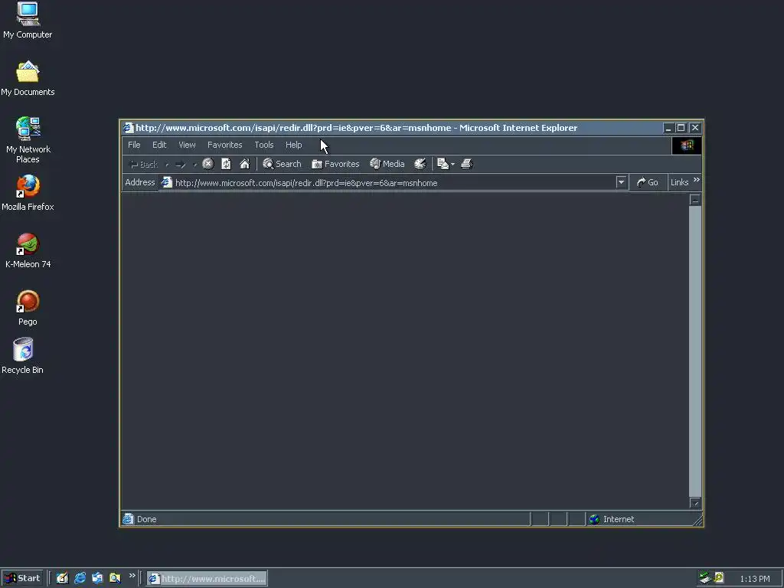The image size is (784, 588).
Task: Maximize the Internet Explorer window
Action: pyautogui.click(x=681, y=128)
